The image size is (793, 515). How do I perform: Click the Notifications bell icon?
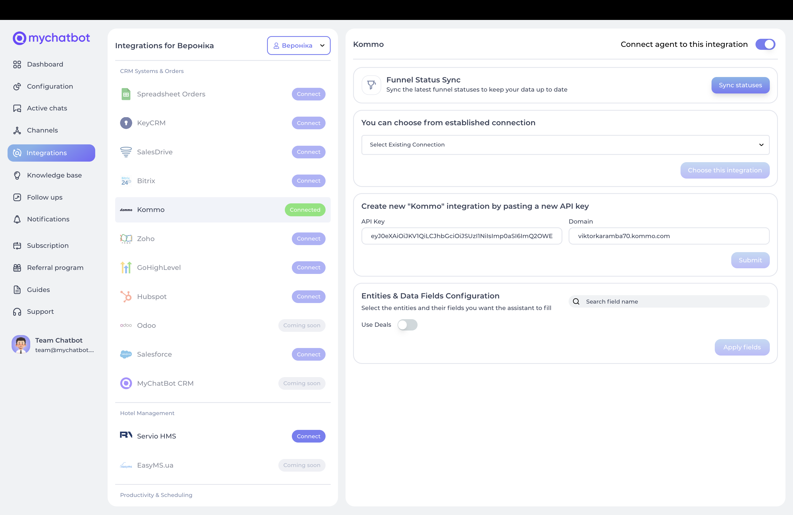pyautogui.click(x=17, y=219)
